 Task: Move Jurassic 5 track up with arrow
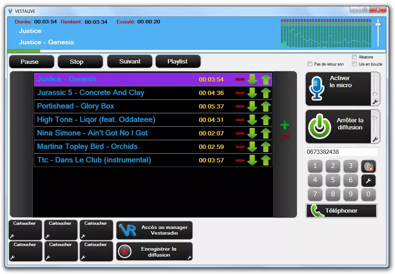[x=266, y=93]
